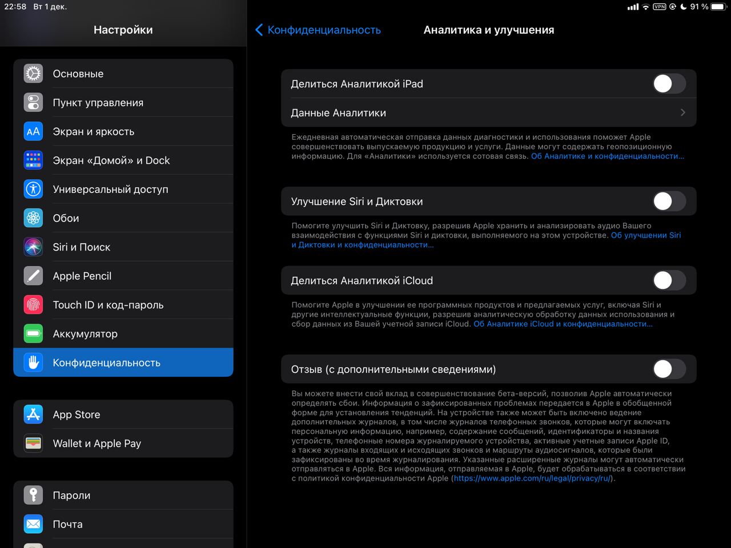Open the apple.com privacy policy URL
This screenshot has height=548, width=731.
click(x=532, y=478)
